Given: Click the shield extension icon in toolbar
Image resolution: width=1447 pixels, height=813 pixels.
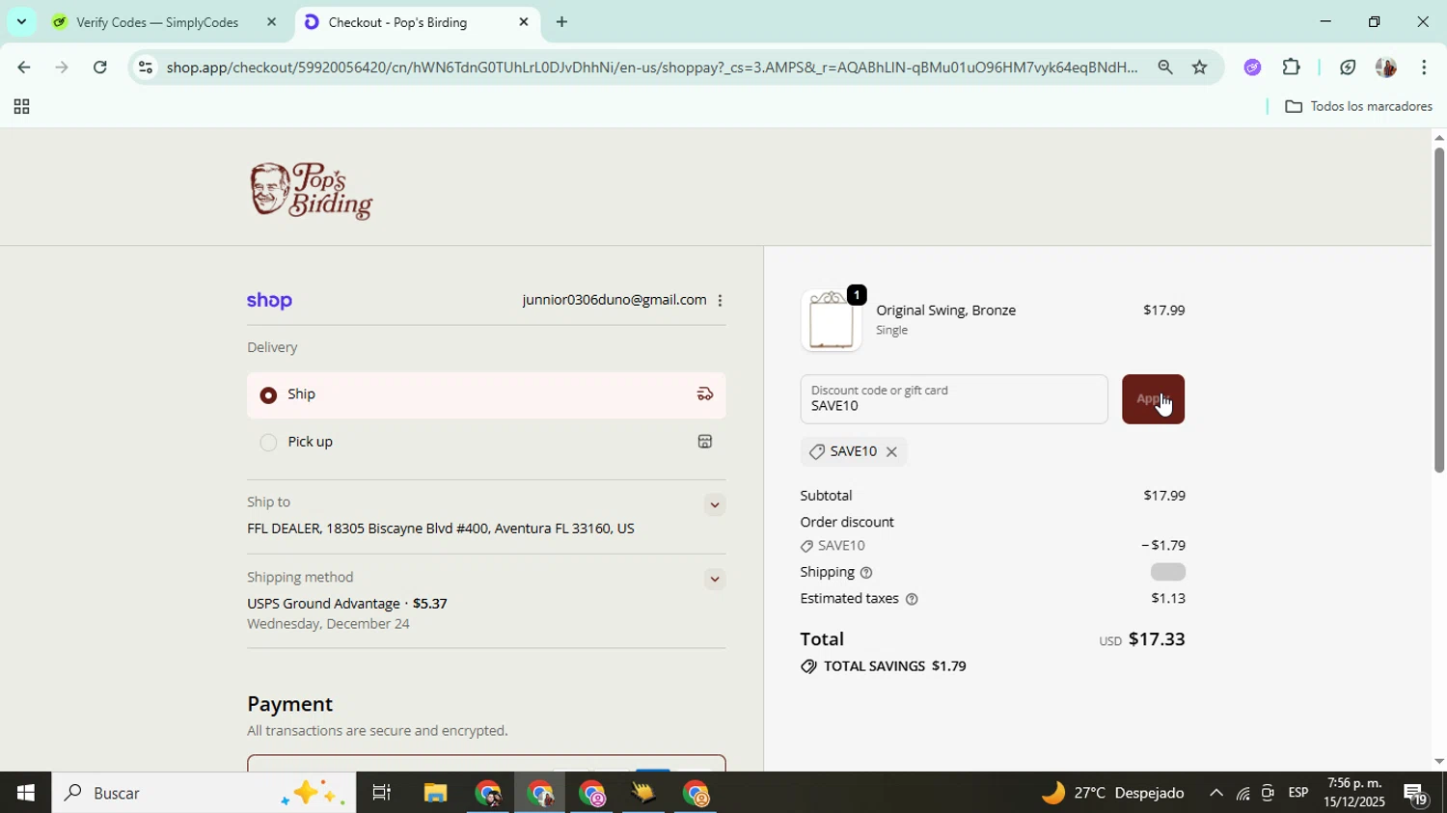Looking at the screenshot, I should click(1348, 68).
